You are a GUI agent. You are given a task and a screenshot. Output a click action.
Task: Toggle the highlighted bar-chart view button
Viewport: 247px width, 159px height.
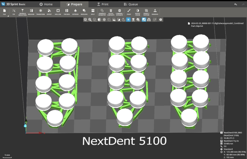(x=144, y=20)
